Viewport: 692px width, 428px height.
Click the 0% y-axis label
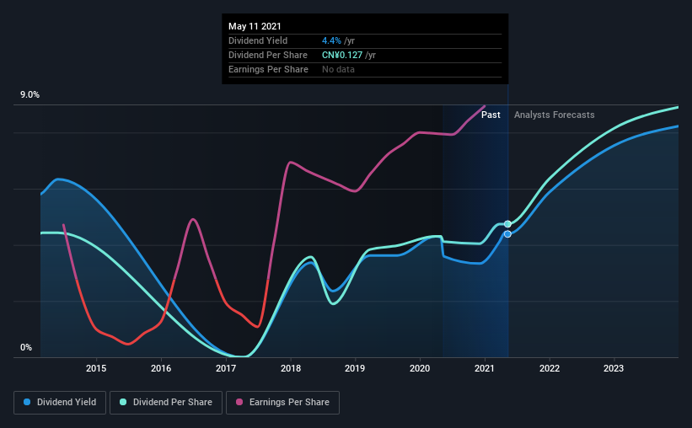coord(26,348)
